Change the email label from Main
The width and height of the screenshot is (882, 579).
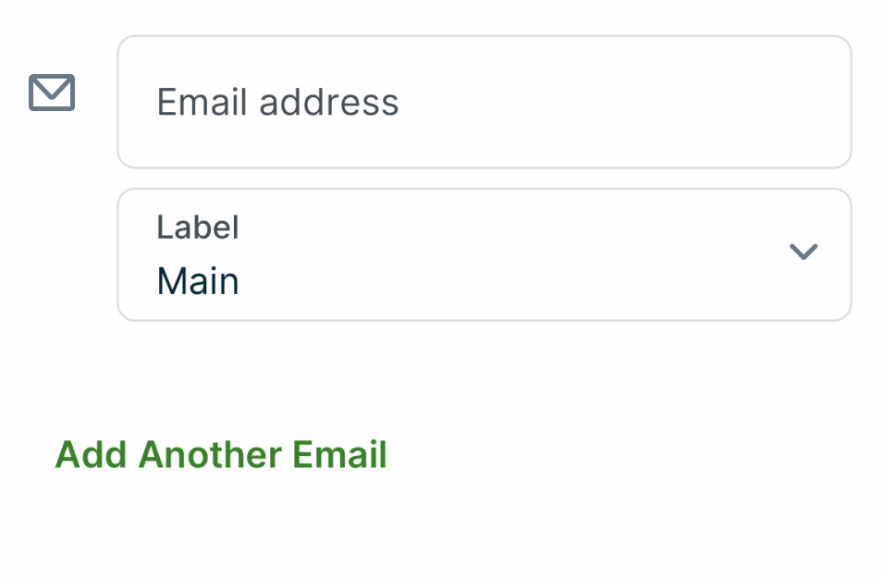click(484, 255)
